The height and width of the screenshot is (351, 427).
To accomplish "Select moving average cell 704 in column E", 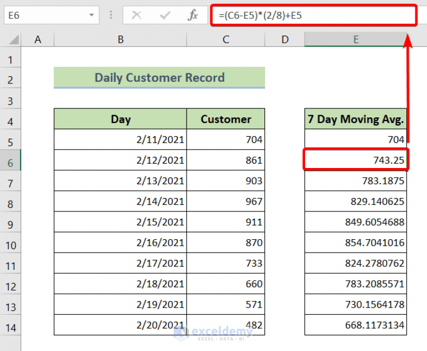I will point(356,140).
